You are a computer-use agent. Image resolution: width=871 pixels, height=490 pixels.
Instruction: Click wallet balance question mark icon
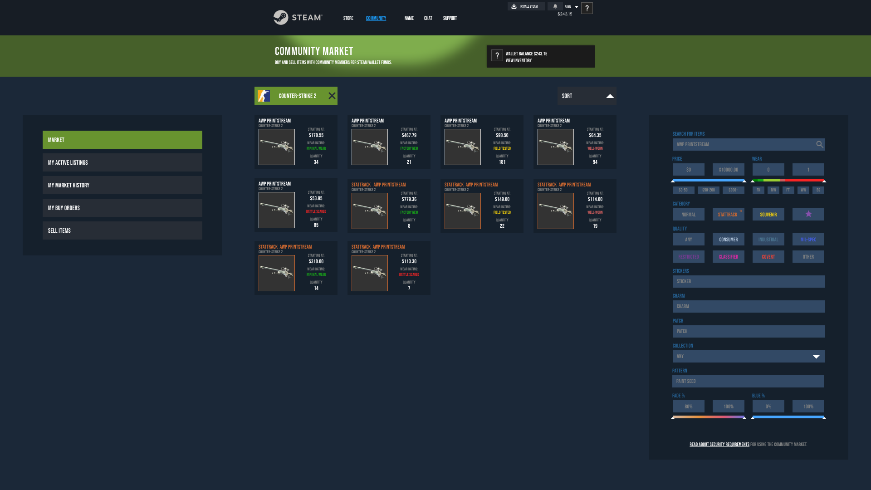pos(497,56)
